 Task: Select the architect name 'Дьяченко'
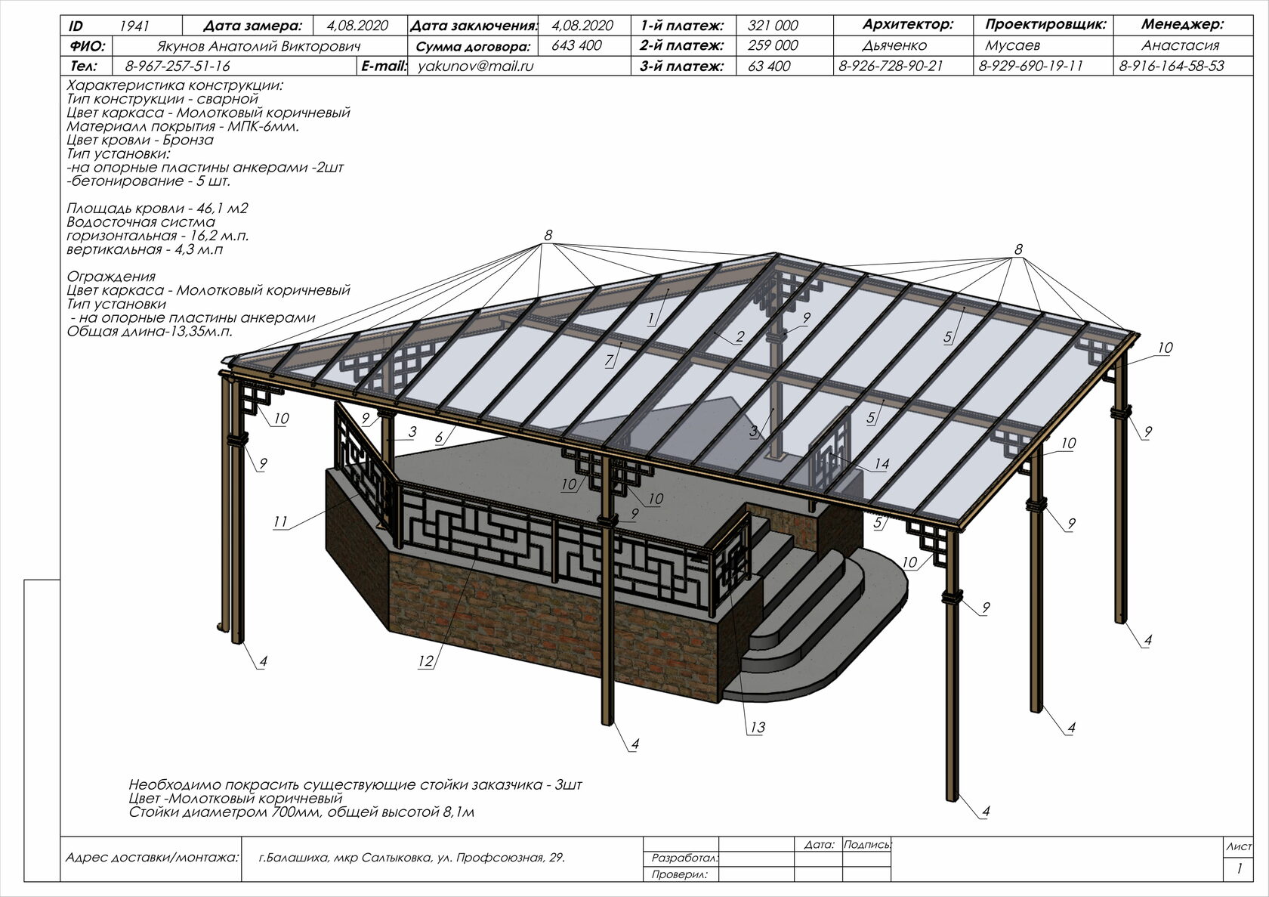pyautogui.click(x=894, y=45)
